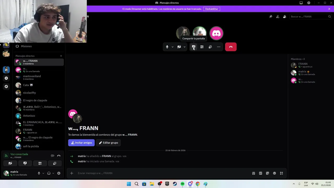Open Spotify from the taskbar
334x188 pixels.
182,184
